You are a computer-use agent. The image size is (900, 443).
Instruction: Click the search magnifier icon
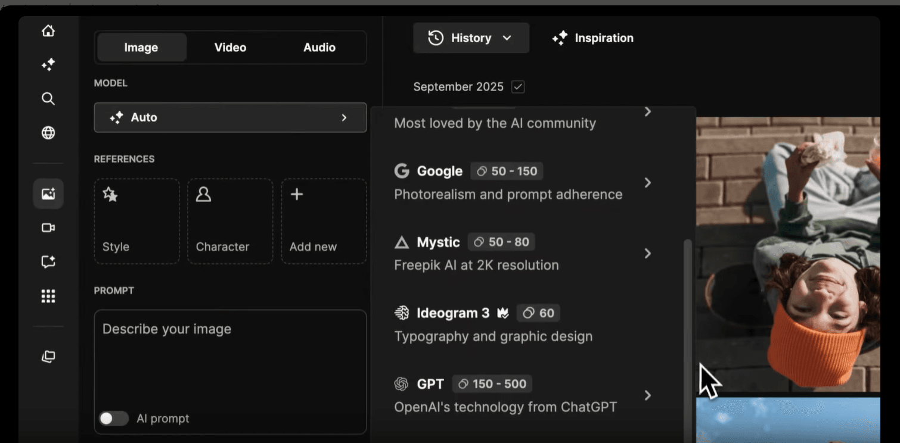(48, 99)
